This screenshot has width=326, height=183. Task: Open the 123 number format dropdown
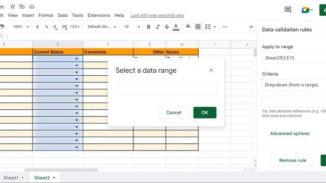[75, 27]
